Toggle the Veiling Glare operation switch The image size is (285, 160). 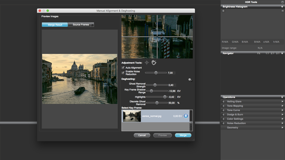(223, 102)
